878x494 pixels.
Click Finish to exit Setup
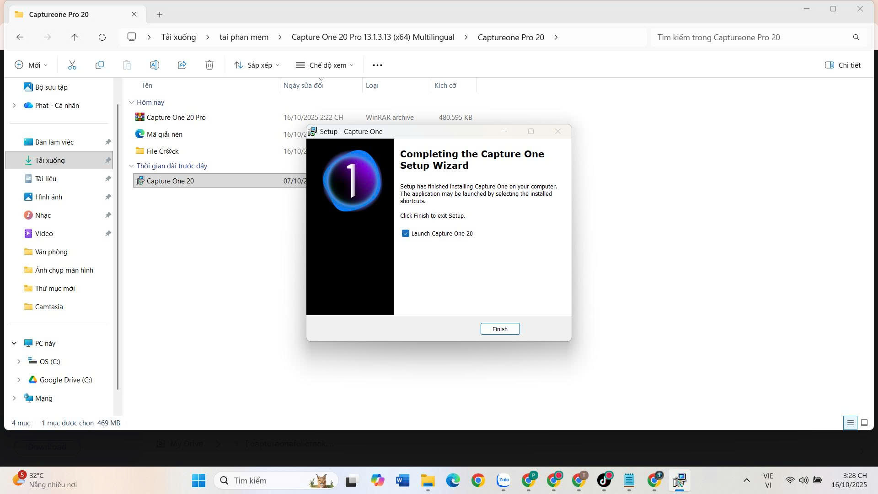point(500,329)
